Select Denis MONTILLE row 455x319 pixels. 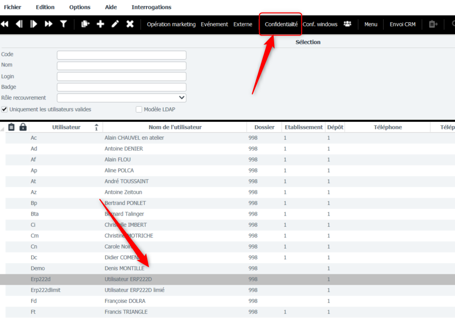point(230,269)
